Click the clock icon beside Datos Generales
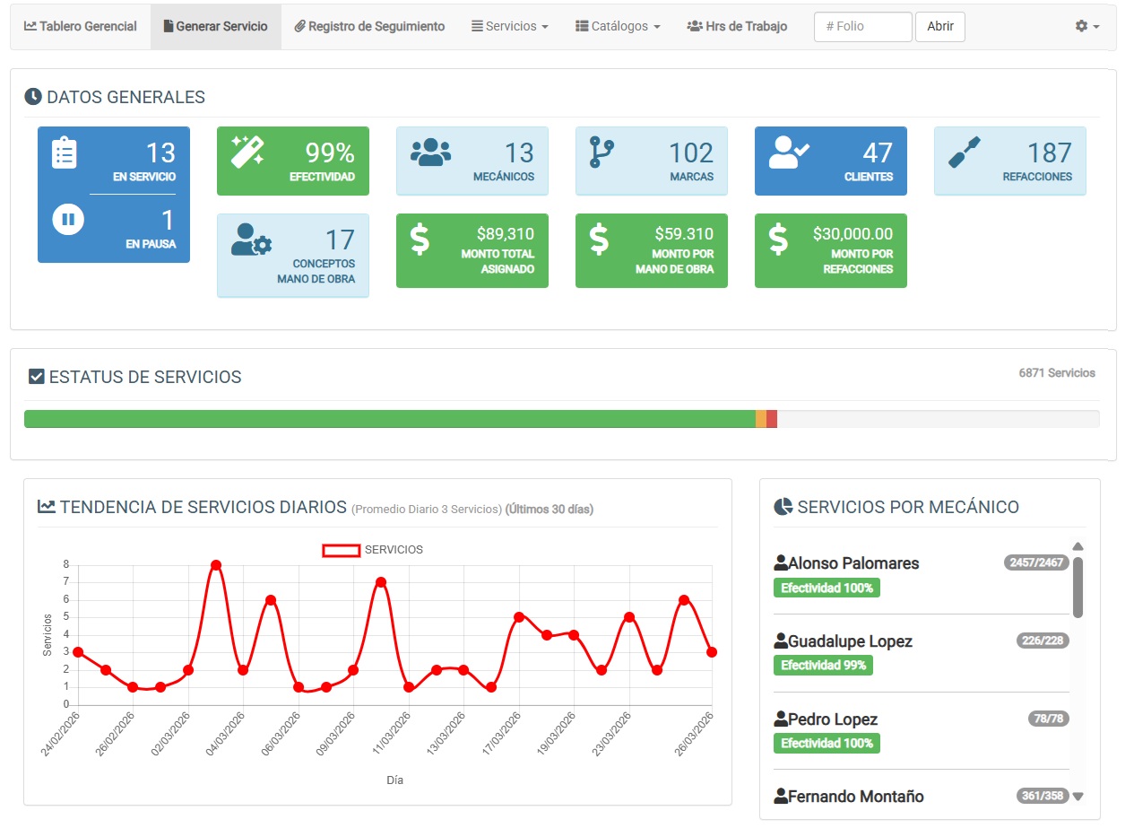This screenshot has height=828, width=1125. point(33,97)
